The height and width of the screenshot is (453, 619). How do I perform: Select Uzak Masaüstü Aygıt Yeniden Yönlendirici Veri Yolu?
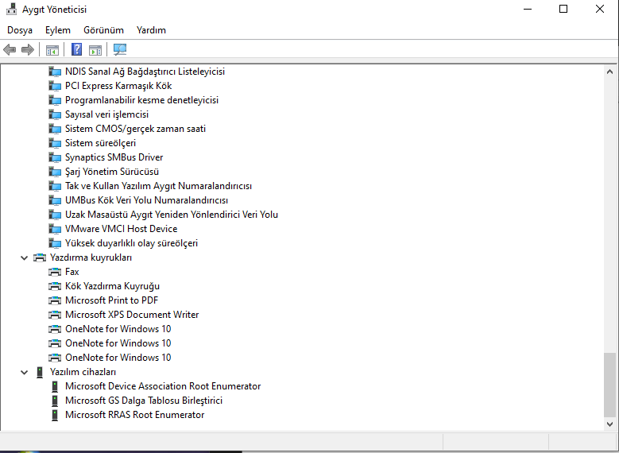tap(172, 215)
